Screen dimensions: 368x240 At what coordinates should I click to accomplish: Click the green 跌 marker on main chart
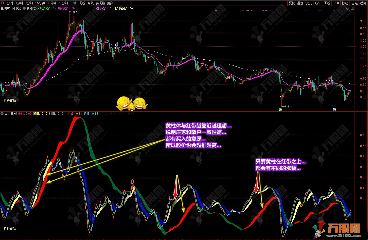point(281,110)
